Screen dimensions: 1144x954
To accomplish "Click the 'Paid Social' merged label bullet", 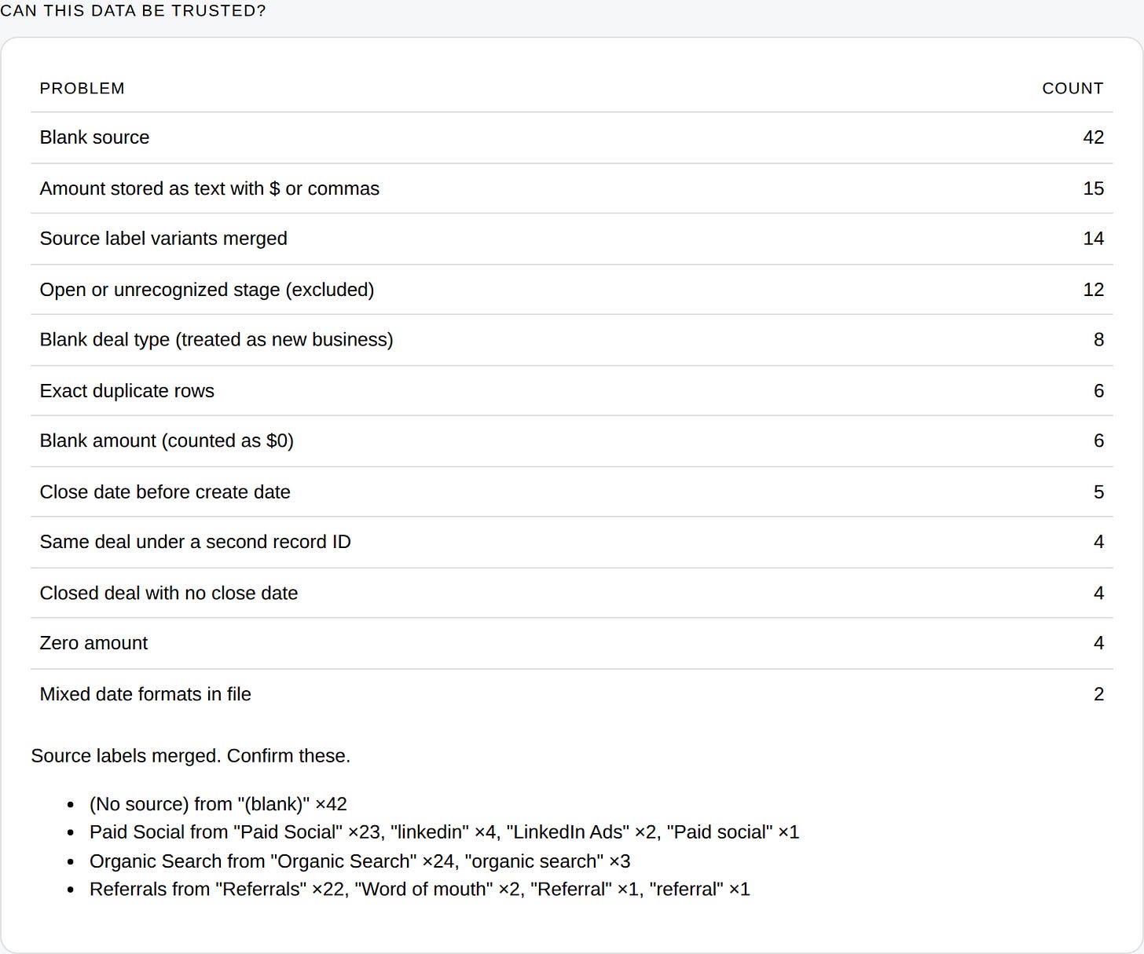I will click(444, 832).
